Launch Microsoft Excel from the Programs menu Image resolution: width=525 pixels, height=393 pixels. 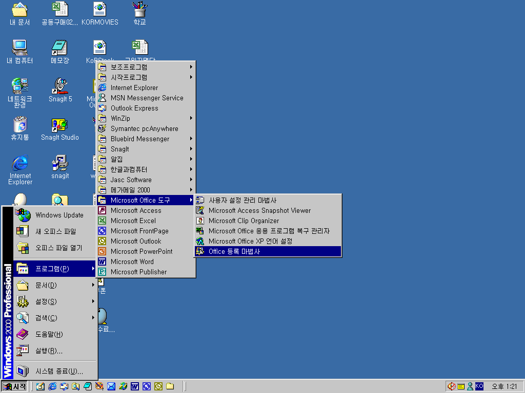pos(146,221)
